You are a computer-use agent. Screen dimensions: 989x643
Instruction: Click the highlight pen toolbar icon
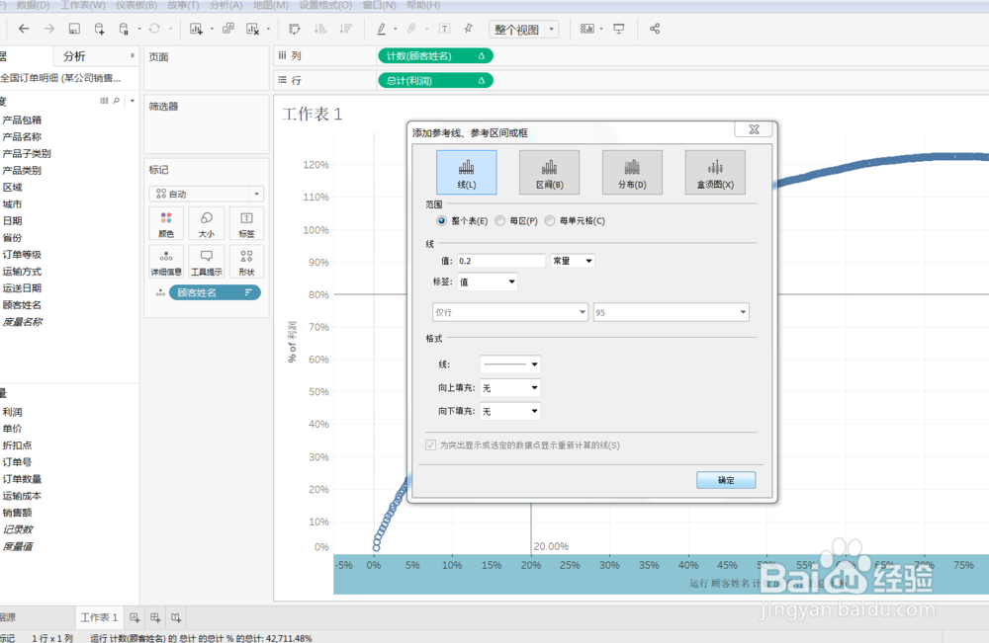point(381,29)
